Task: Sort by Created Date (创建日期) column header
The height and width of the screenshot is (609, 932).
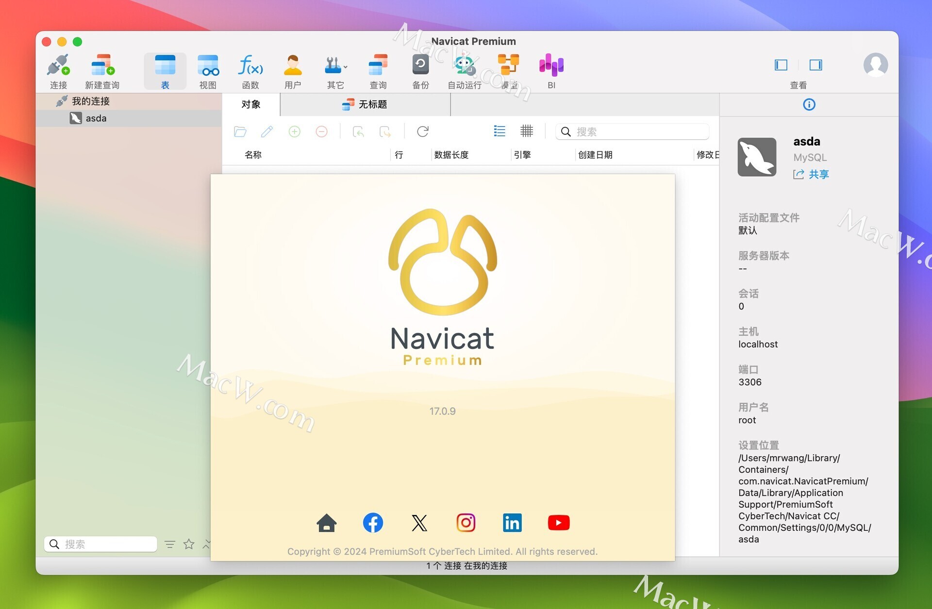Action: coord(595,155)
